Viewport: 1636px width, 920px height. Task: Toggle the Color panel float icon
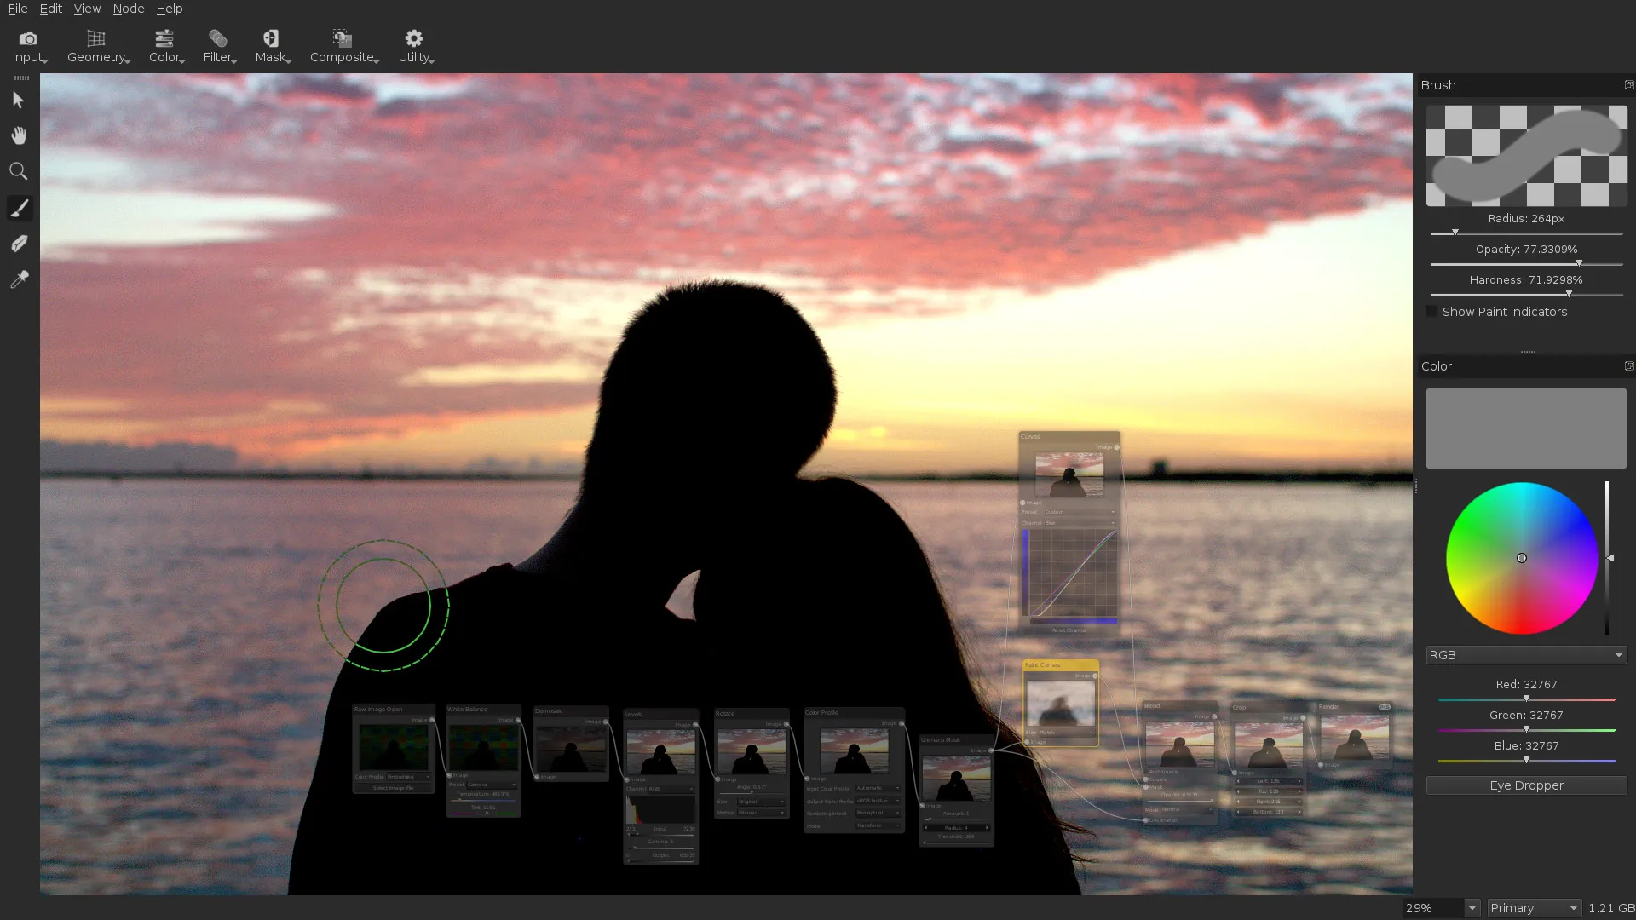tap(1630, 365)
